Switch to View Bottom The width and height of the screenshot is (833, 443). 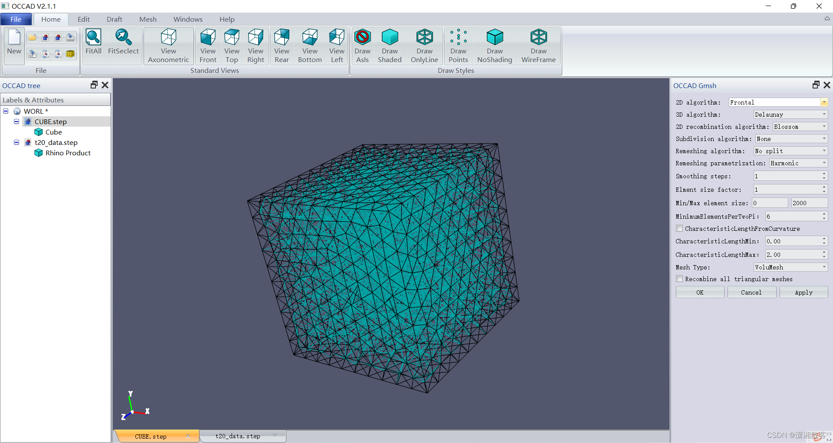click(310, 46)
